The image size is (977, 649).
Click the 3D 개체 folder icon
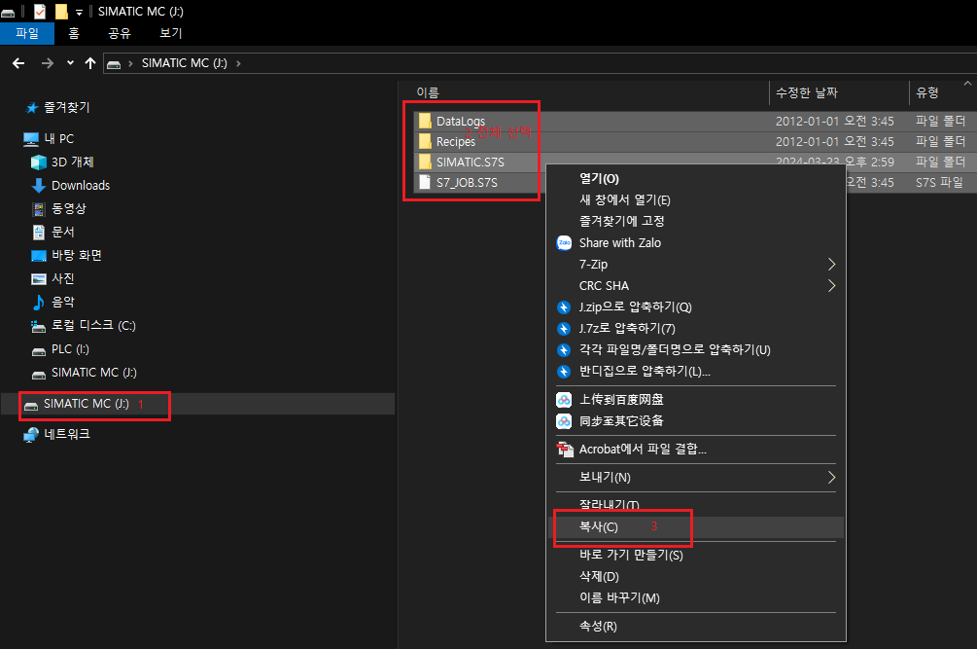39,162
